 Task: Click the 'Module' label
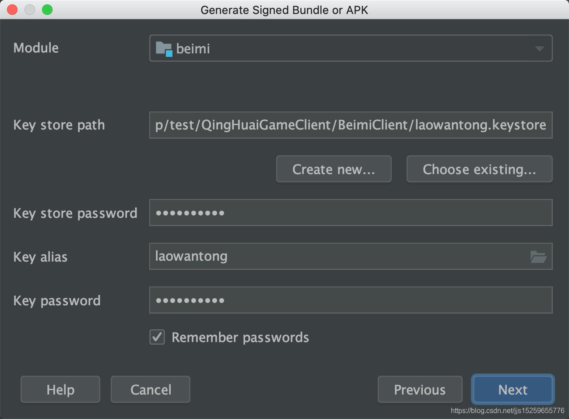coord(36,48)
